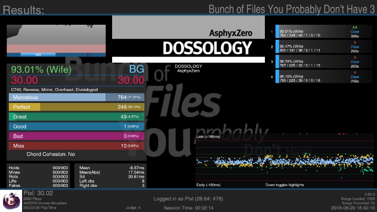The width and height of the screenshot is (377, 212).
Task: Click the AA grade on top score
Action: (x=354, y=27)
